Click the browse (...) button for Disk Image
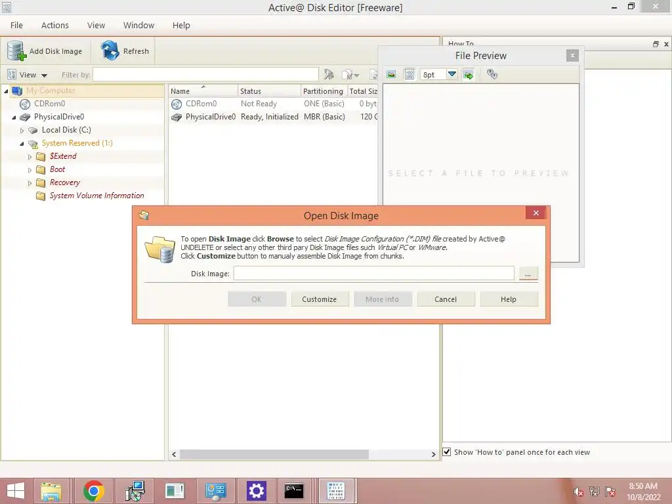This screenshot has width=672, height=504. click(x=528, y=274)
